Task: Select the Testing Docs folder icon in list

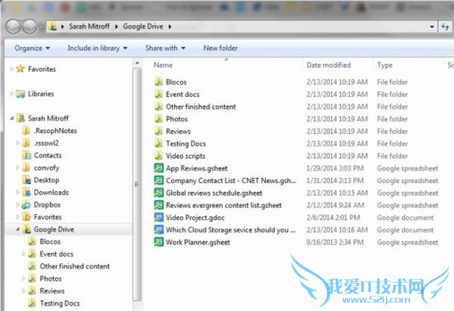Action: click(x=158, y=143)
